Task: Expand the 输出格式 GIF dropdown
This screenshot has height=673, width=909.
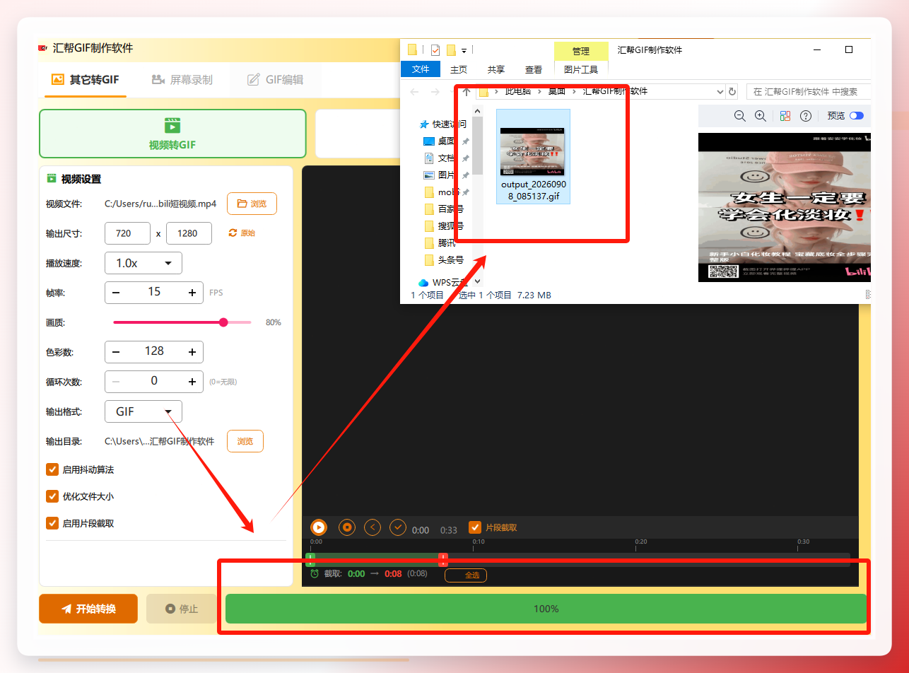Action: tap(143, 411)
